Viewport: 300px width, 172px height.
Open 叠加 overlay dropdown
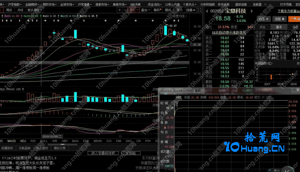pyautogui.click(x=145, y=10)
